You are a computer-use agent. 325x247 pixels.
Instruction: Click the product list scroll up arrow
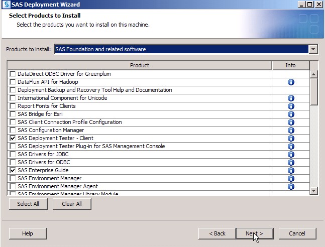(x=314, y=74)
